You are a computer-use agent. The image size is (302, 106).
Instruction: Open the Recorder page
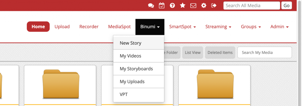tap(89, 26)
